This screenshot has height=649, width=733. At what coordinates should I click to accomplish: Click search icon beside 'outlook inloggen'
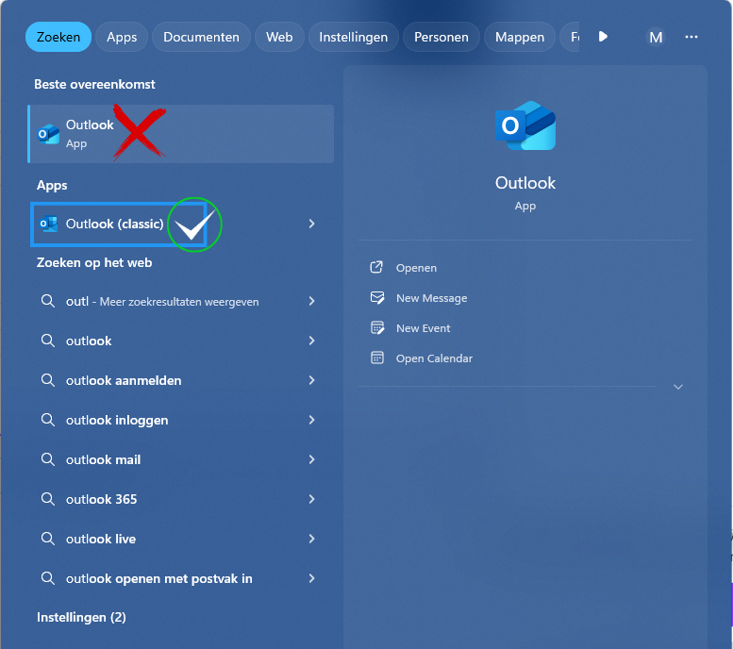click(48, 420)
